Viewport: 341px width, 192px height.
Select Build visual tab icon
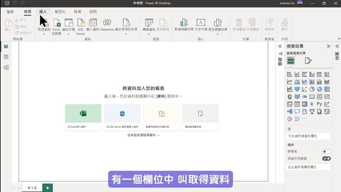pos(291,61)
